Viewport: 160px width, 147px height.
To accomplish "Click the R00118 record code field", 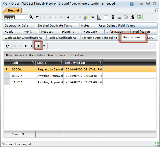I will click(x=15, y=17).
